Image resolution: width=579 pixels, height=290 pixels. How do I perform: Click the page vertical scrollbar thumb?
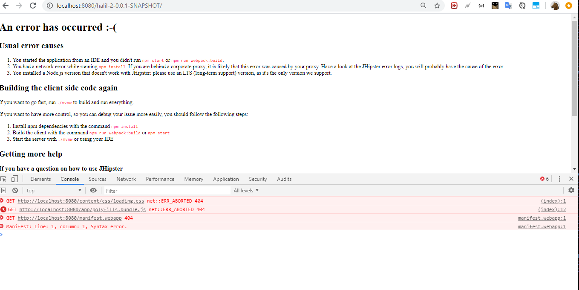(574, 68)
